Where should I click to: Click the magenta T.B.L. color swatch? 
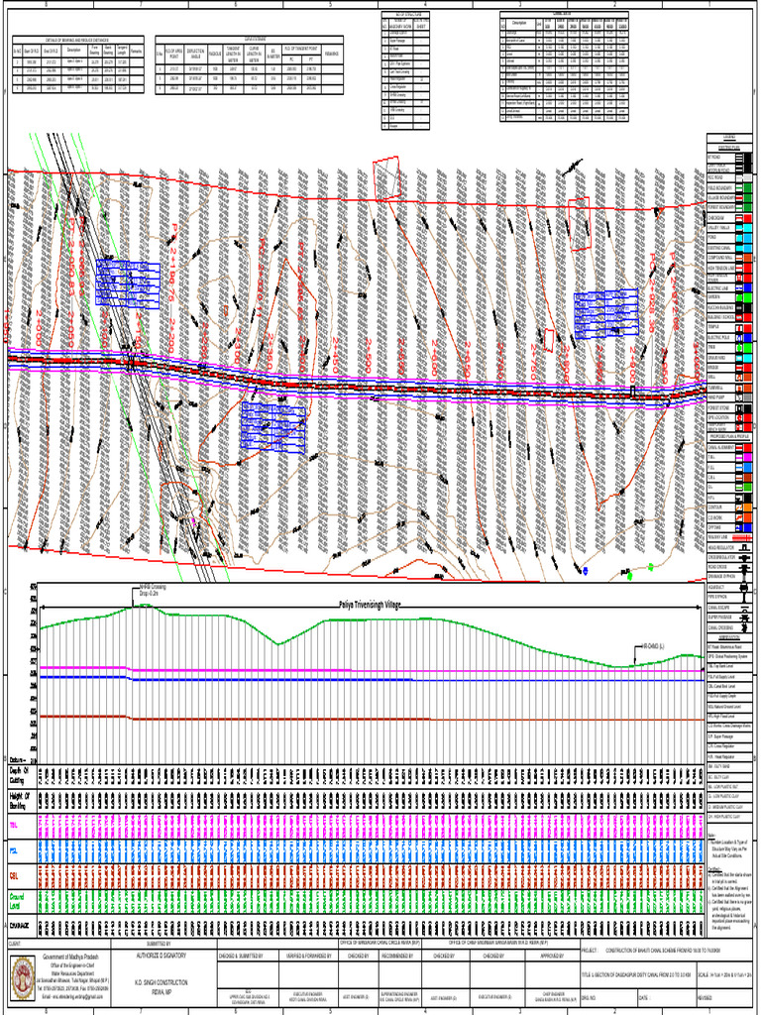(747, 457)
